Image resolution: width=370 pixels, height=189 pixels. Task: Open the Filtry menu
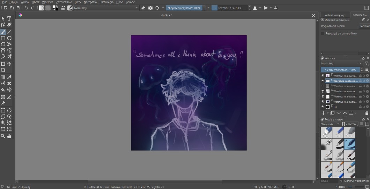click(77, 2)
